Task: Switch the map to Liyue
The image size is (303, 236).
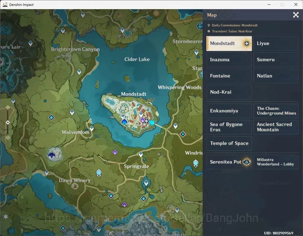Action: tap(276, 43)
